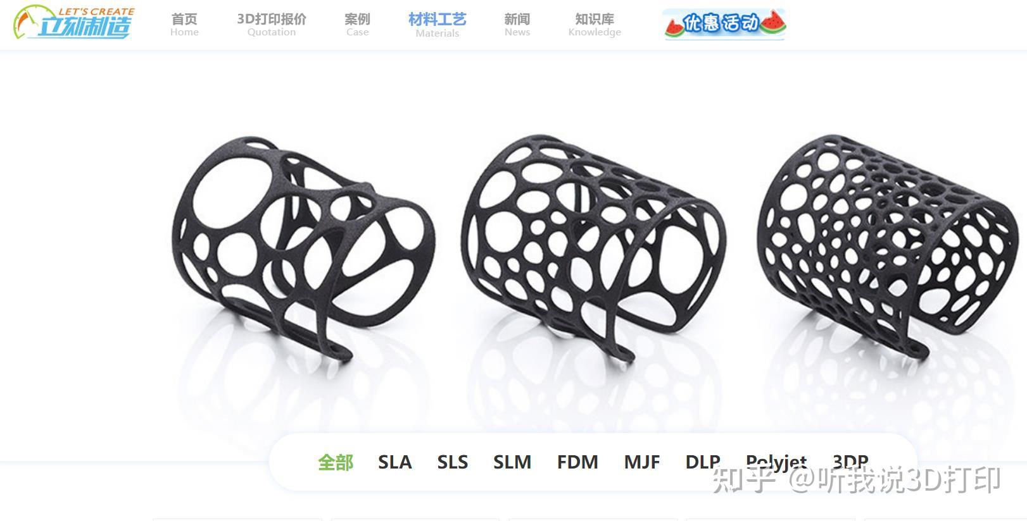This screenshot has width=1027, height=521.
Task: Select the MJF tab
Action: tap(642, 462)
